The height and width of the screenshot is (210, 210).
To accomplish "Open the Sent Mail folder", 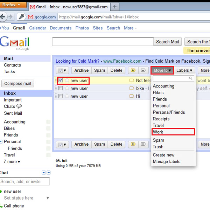I will point(13,113).
